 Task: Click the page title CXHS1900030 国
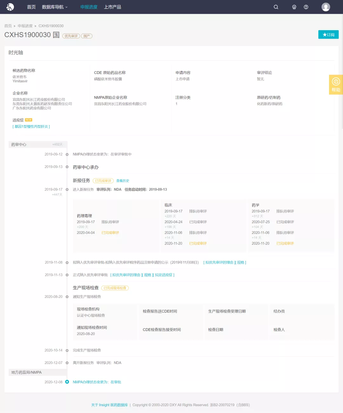[x=32, y=35]
